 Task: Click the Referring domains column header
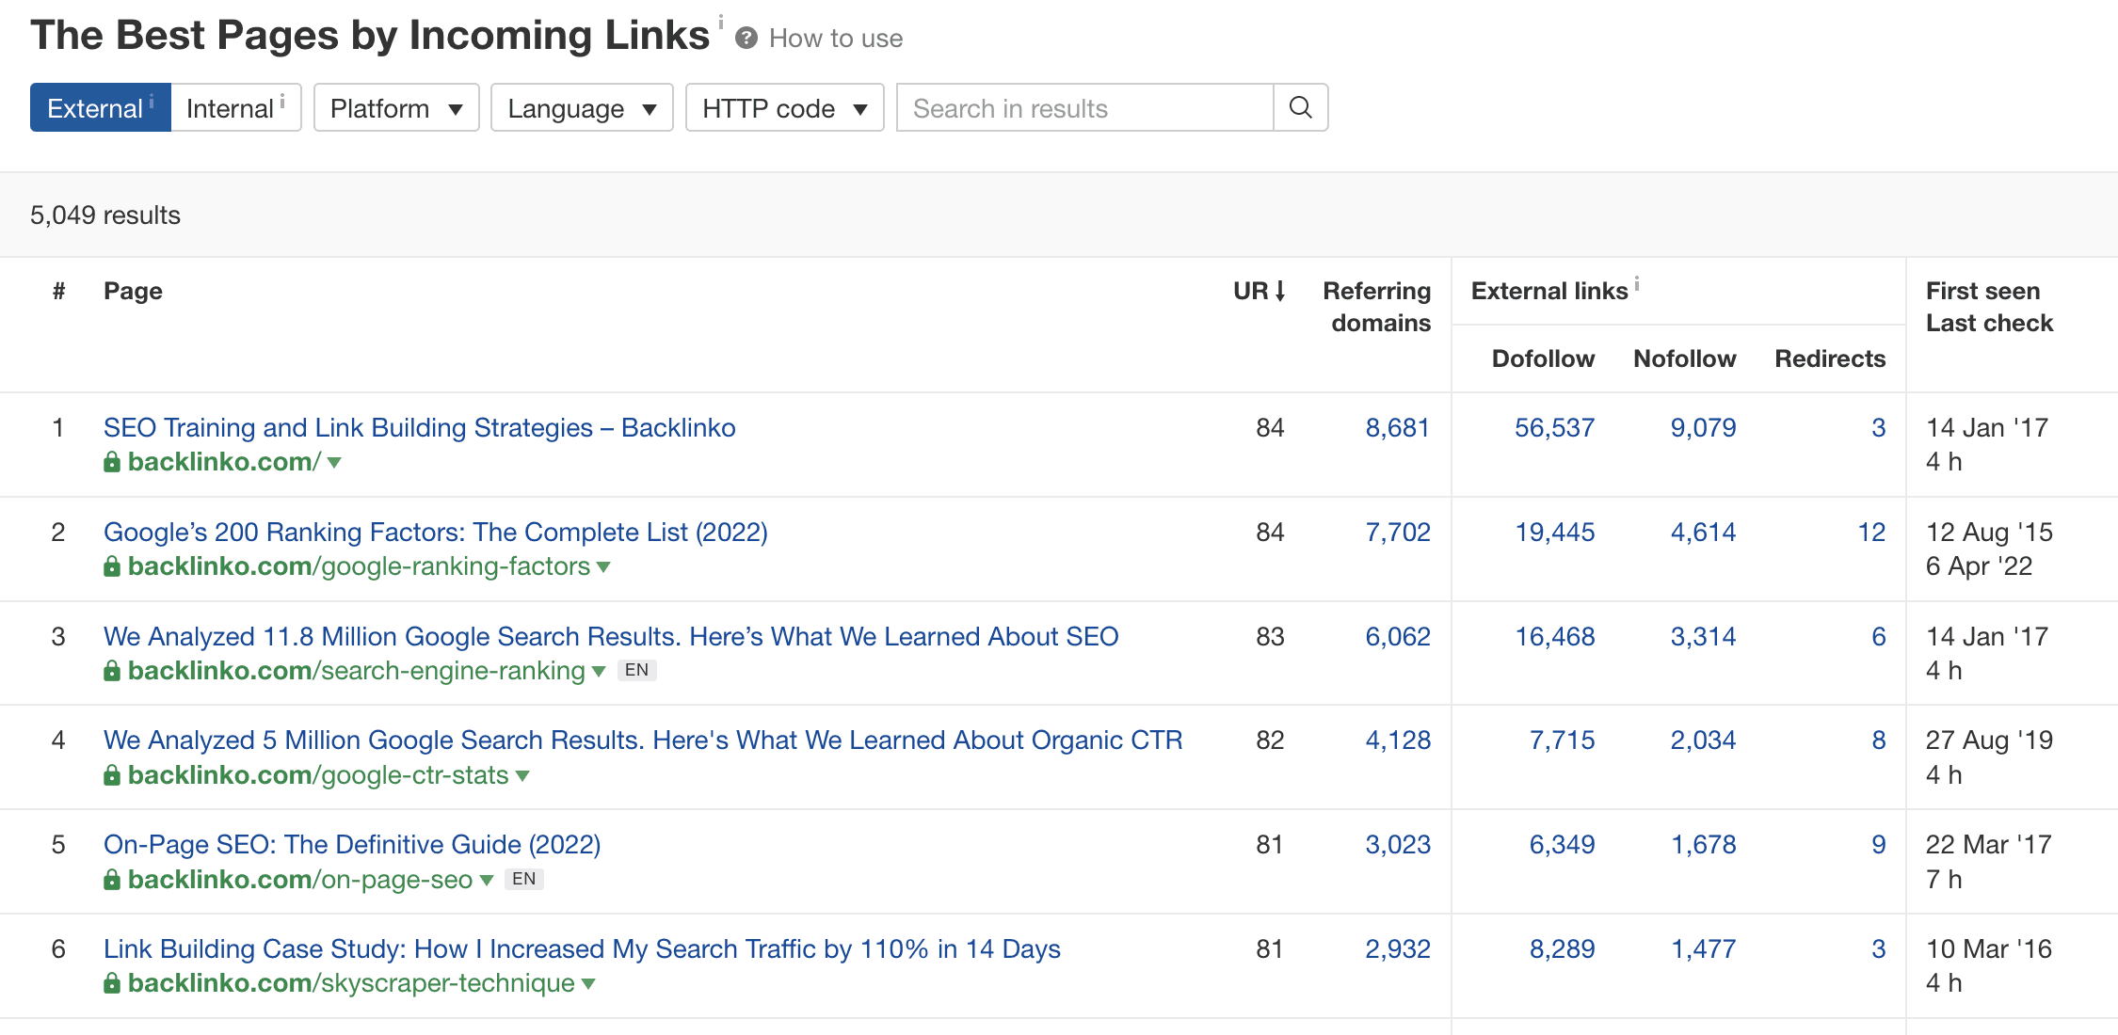pyautogui.click(x=1376, y=307)
